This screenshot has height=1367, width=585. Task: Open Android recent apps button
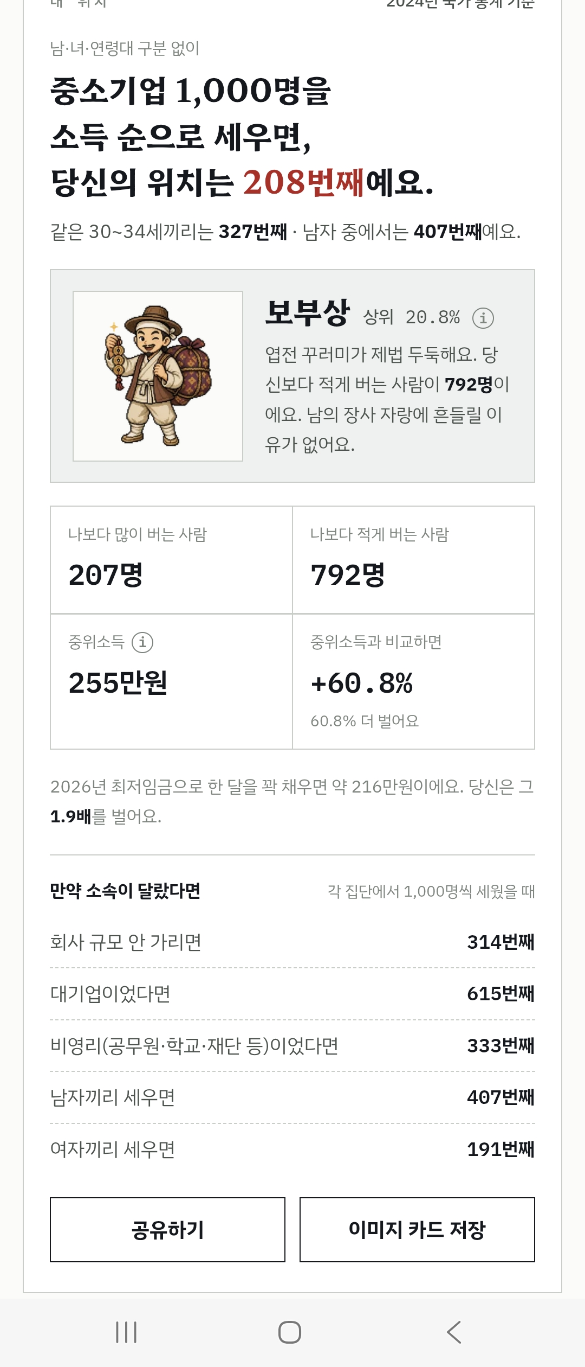tap(126, 1332)
